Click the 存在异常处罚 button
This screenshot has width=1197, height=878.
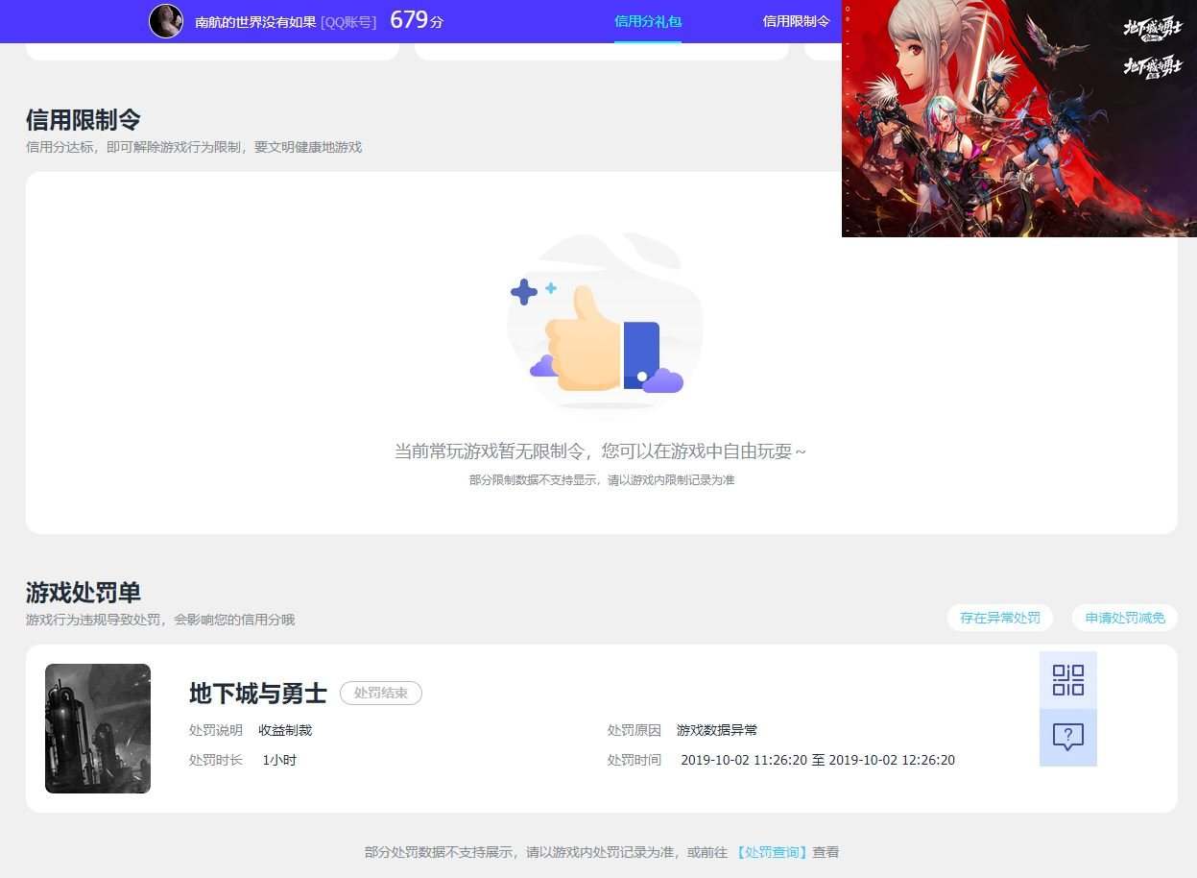[1000, 618]
